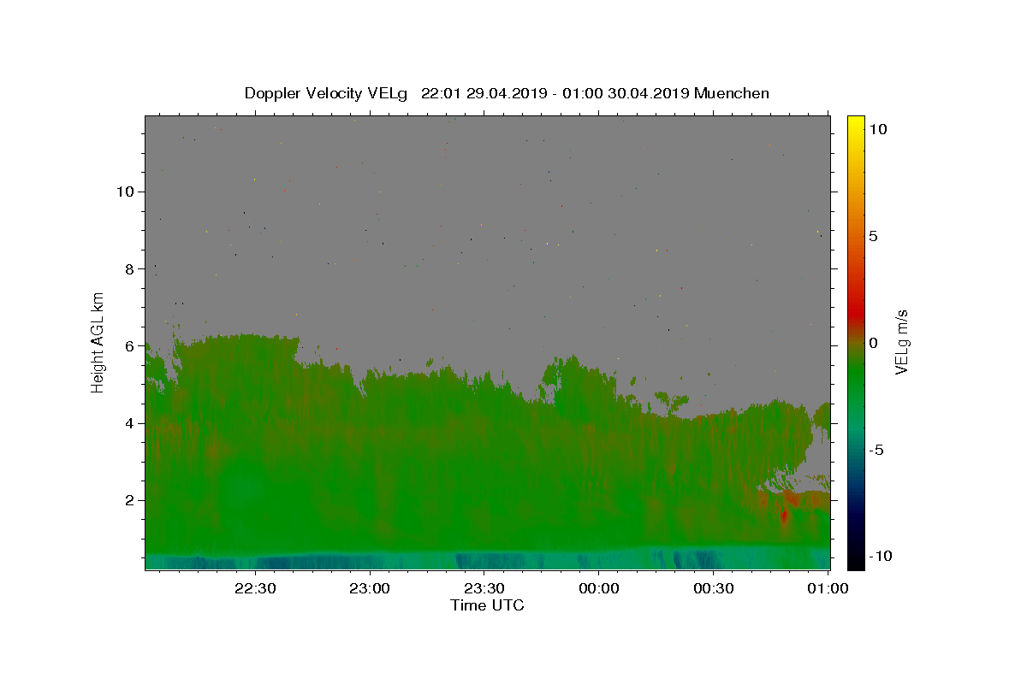This screenshot has height=684, width=1027.
Task: Click the colorbar value 5
Action: coord(874,236)
